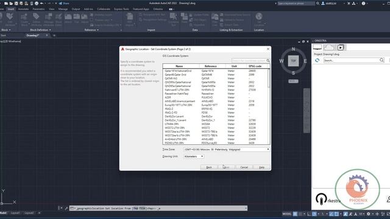The width and height of the screenshot is (390, 219).
Task: Click the Set Location globe icon in ribbon
Action: click(x=259, y=16)
